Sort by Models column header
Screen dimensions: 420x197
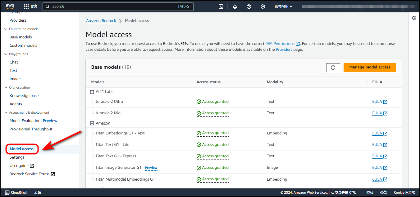[x=98, y=82]
